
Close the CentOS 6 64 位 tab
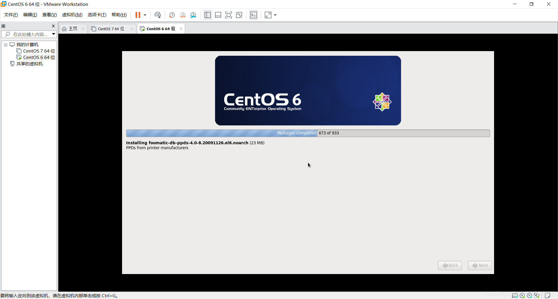181,28
